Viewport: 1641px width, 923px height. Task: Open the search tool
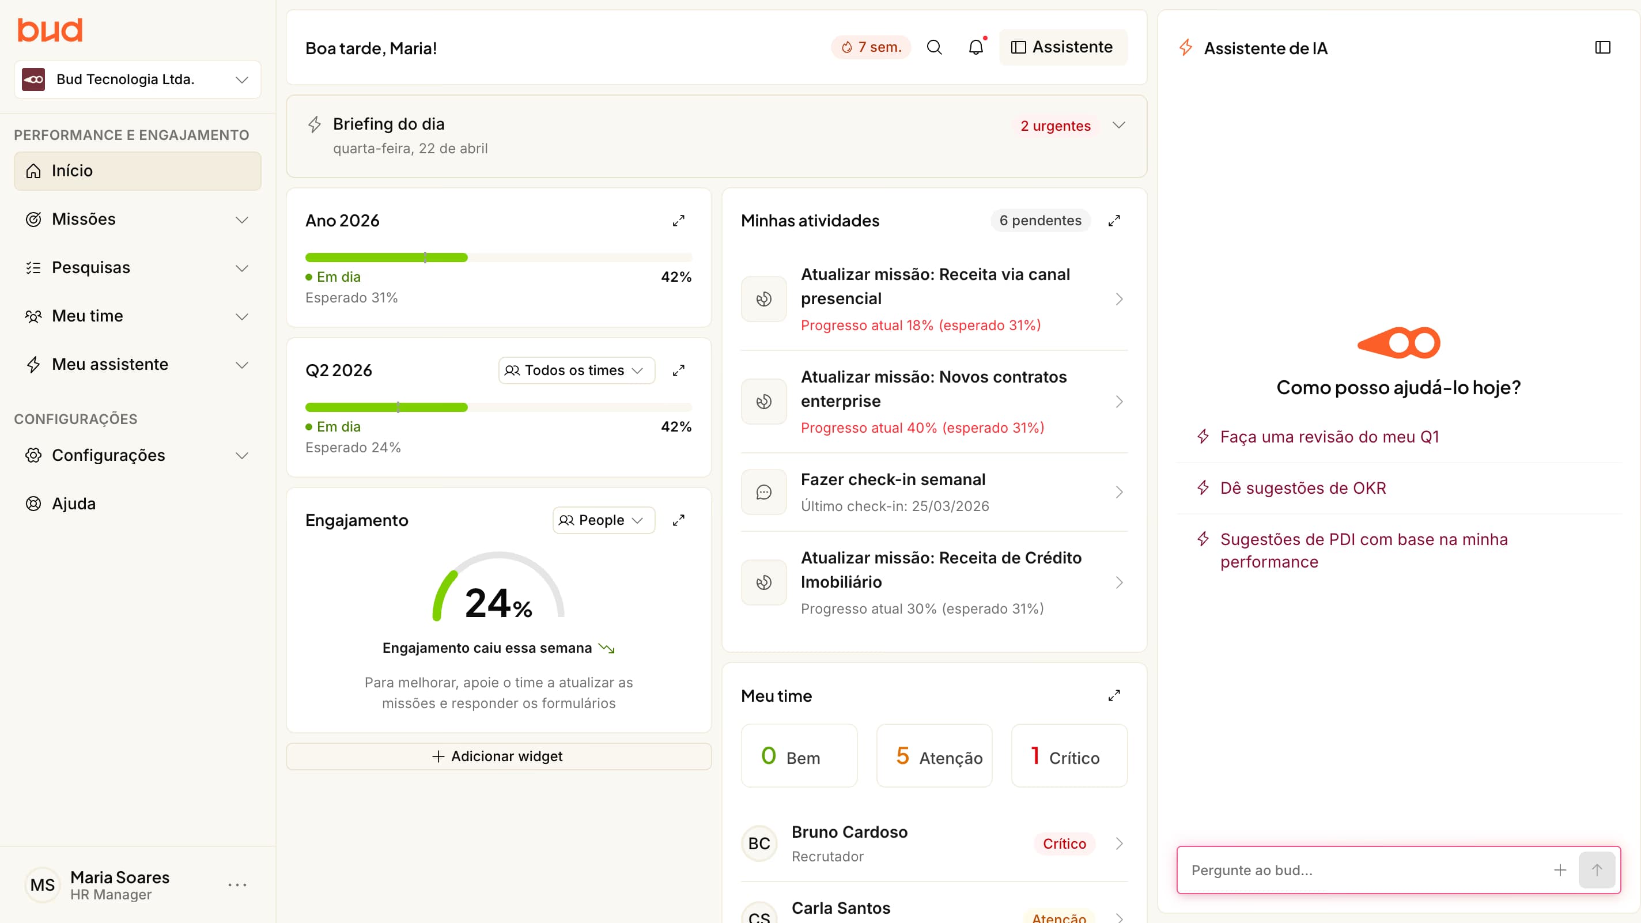click(x=935, y=47)
